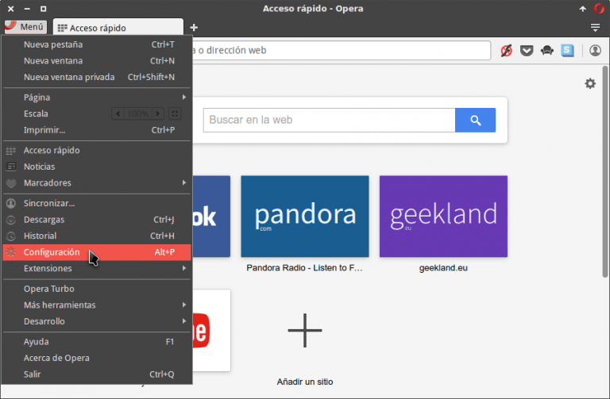Toggle Opera Turbo menu option
610x399 pixels.
[49, 289]
